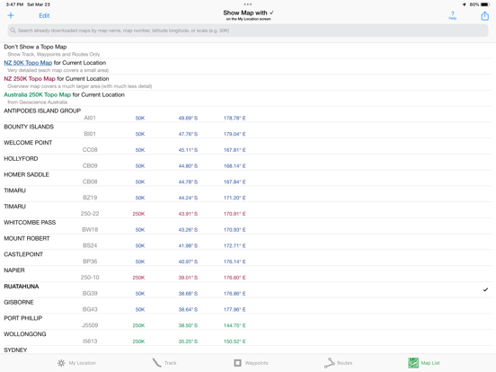Select the TIMARU 250-22 map entry
Viewport: 496px width, 372px height.
248,210
